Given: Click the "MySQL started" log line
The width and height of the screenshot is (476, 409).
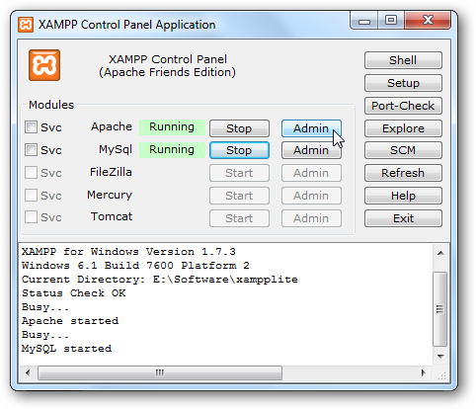Looking at the screenshot, I should pyautogui.click(x=66, y=349).
